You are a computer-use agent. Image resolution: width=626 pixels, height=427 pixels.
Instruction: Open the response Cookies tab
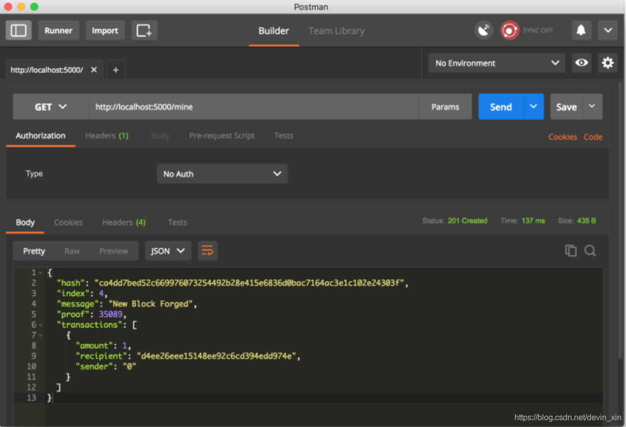point(68,222)
